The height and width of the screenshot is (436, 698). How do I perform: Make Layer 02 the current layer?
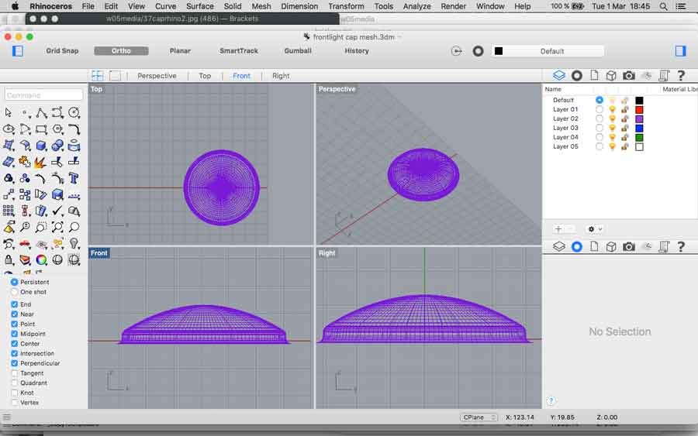tap(600, 118)
